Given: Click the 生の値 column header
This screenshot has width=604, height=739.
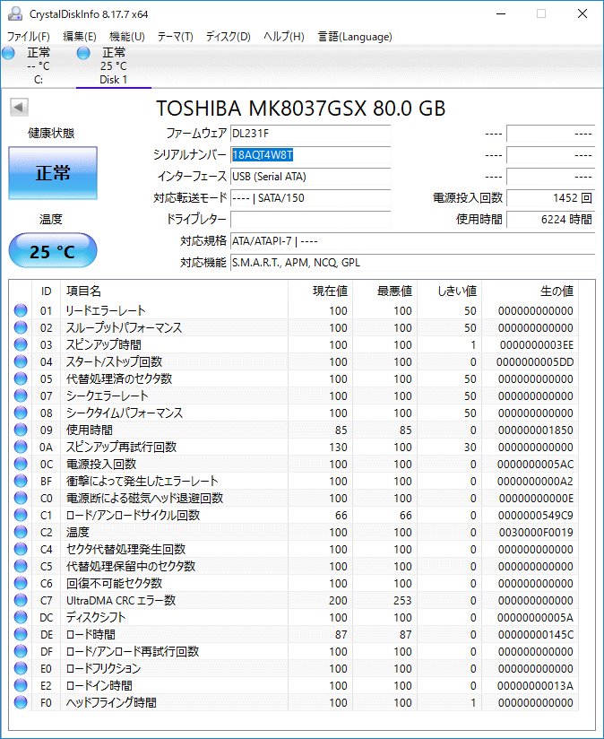Looking at the screenshot, I should [531, 291].
